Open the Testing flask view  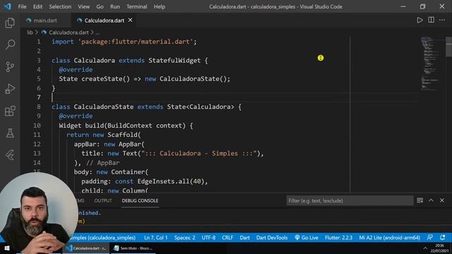10,133
